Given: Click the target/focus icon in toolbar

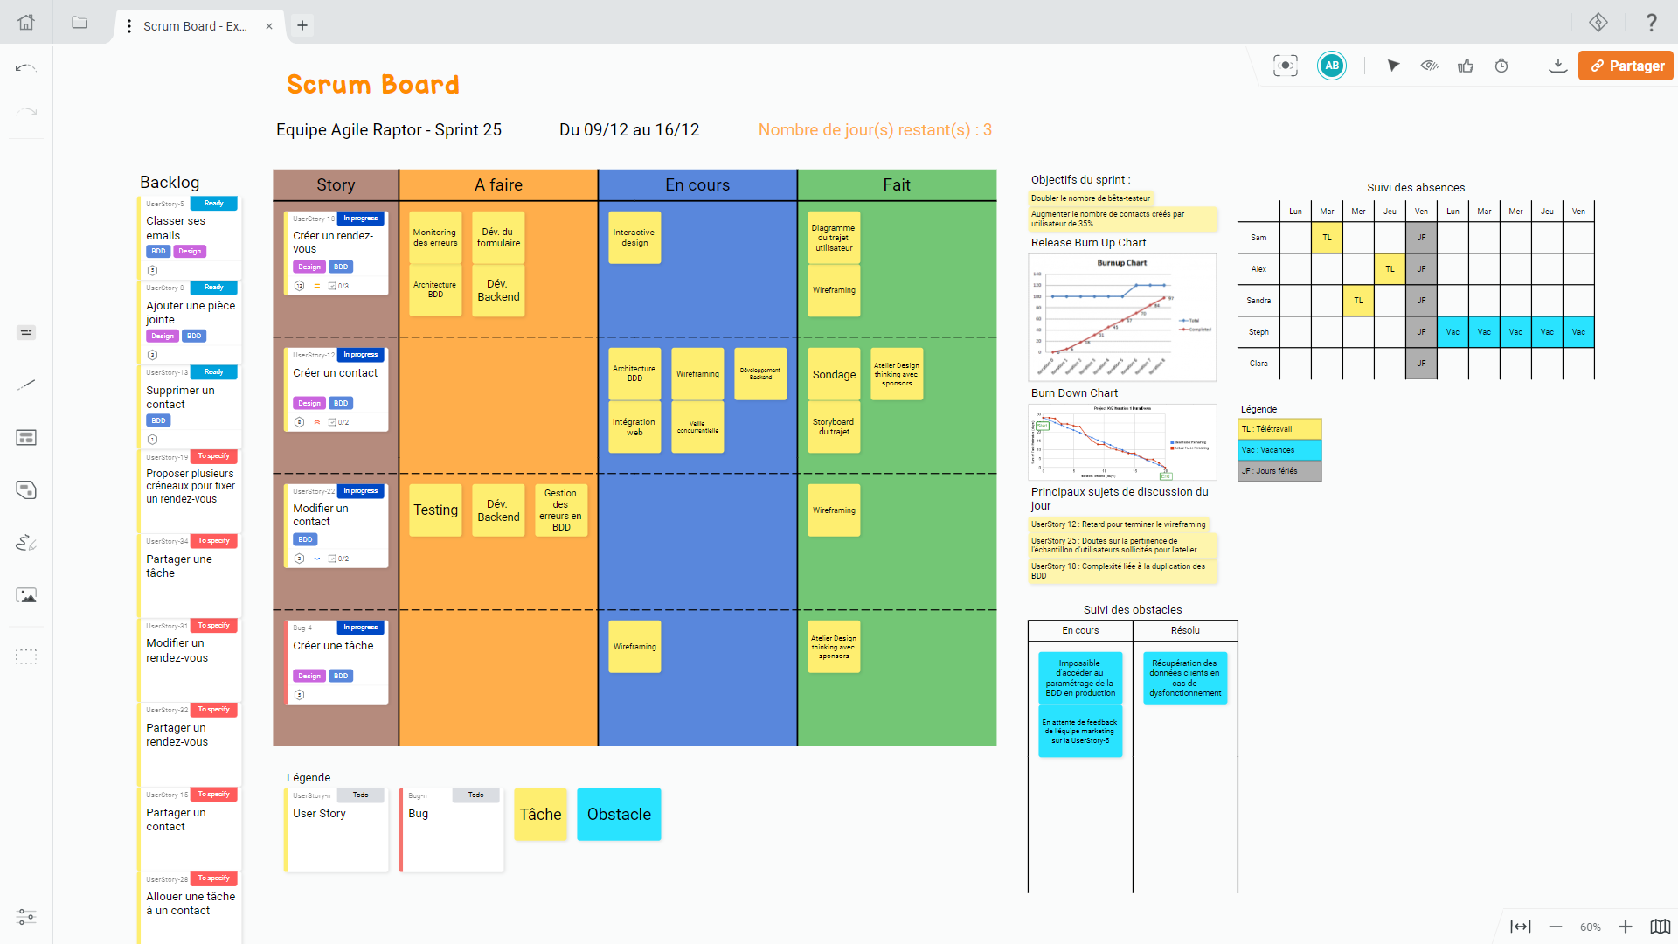Looking at the screenshot, I should 1286,66.
